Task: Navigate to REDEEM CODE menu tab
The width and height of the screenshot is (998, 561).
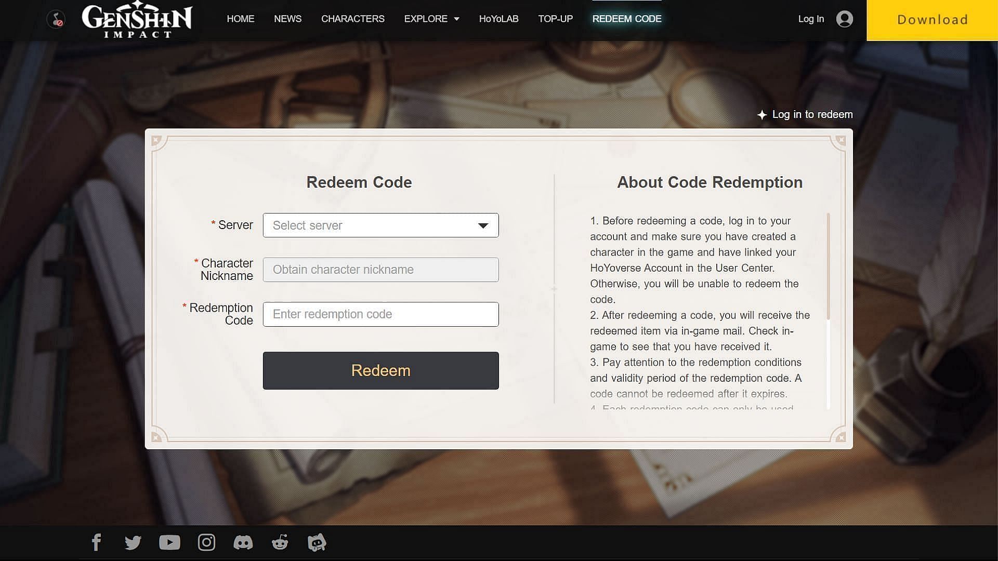Action: (626, 19)
